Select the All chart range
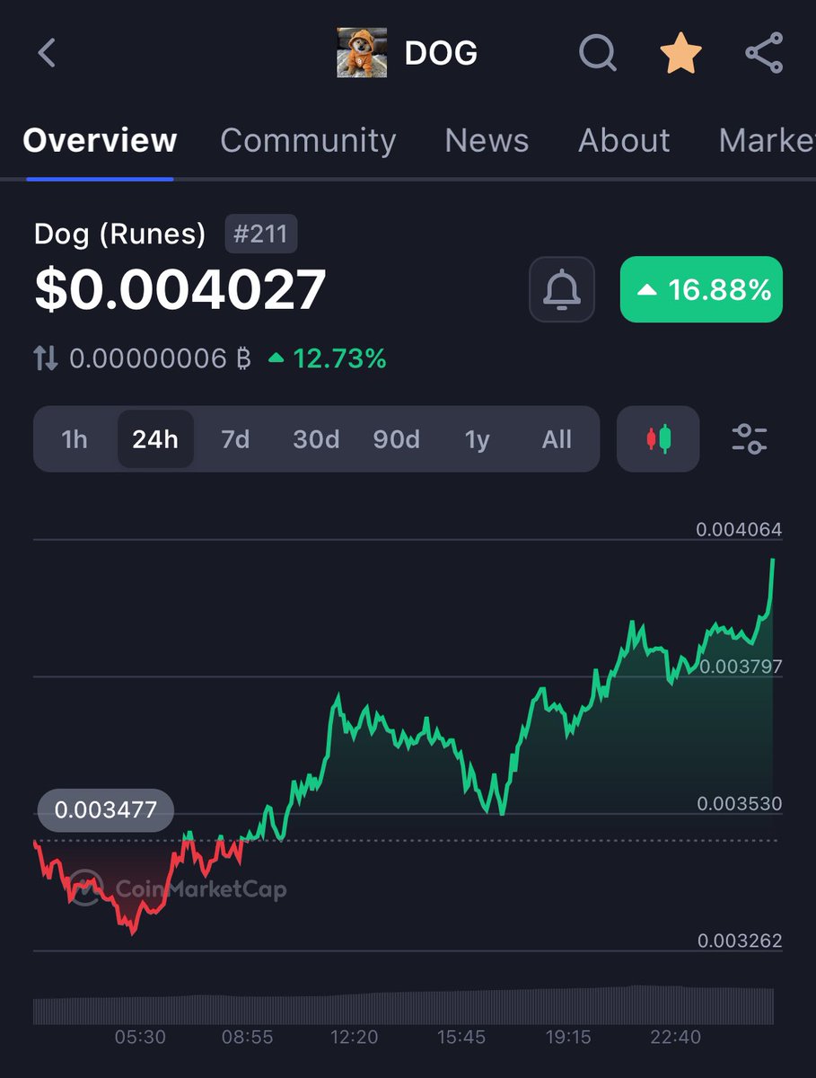 [557, 439]
